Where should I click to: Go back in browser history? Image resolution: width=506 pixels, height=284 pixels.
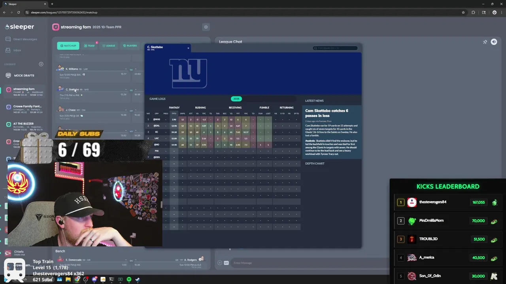click(4, 12)
